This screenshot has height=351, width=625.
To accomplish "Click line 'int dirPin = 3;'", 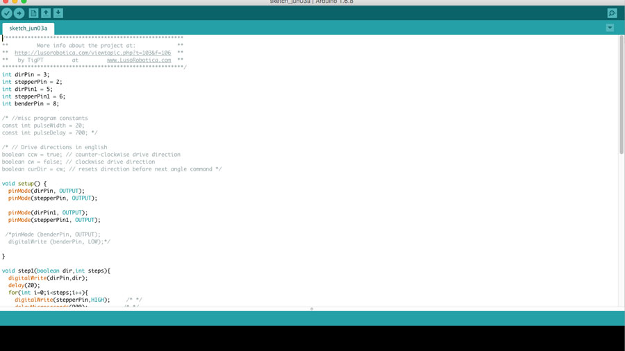I will tap(26, 74).
